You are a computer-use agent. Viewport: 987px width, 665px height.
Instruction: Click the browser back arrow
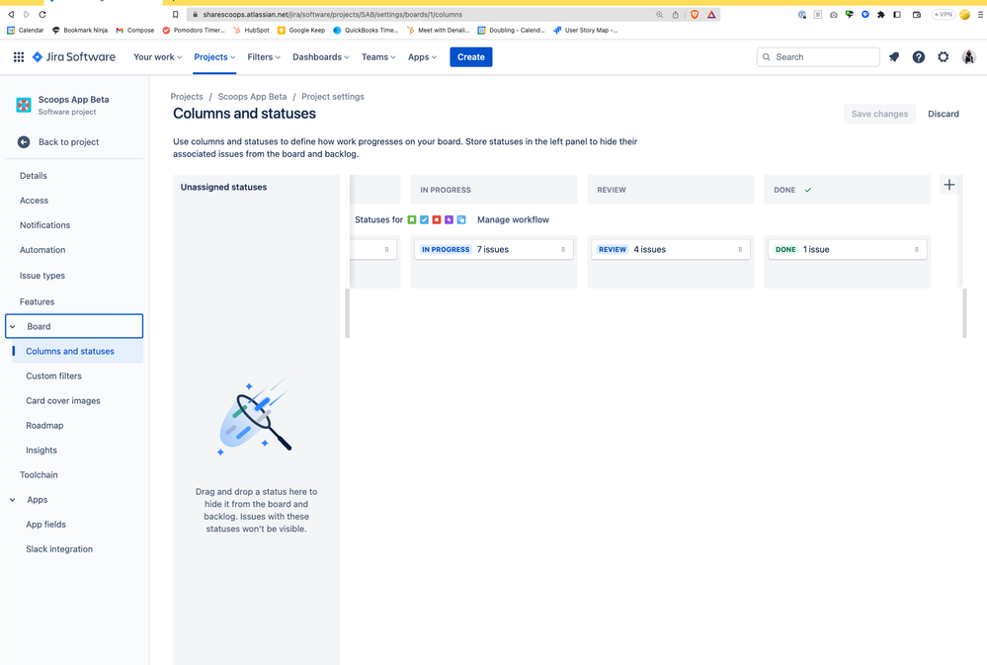pyautogui.click(x=11, y=15)
